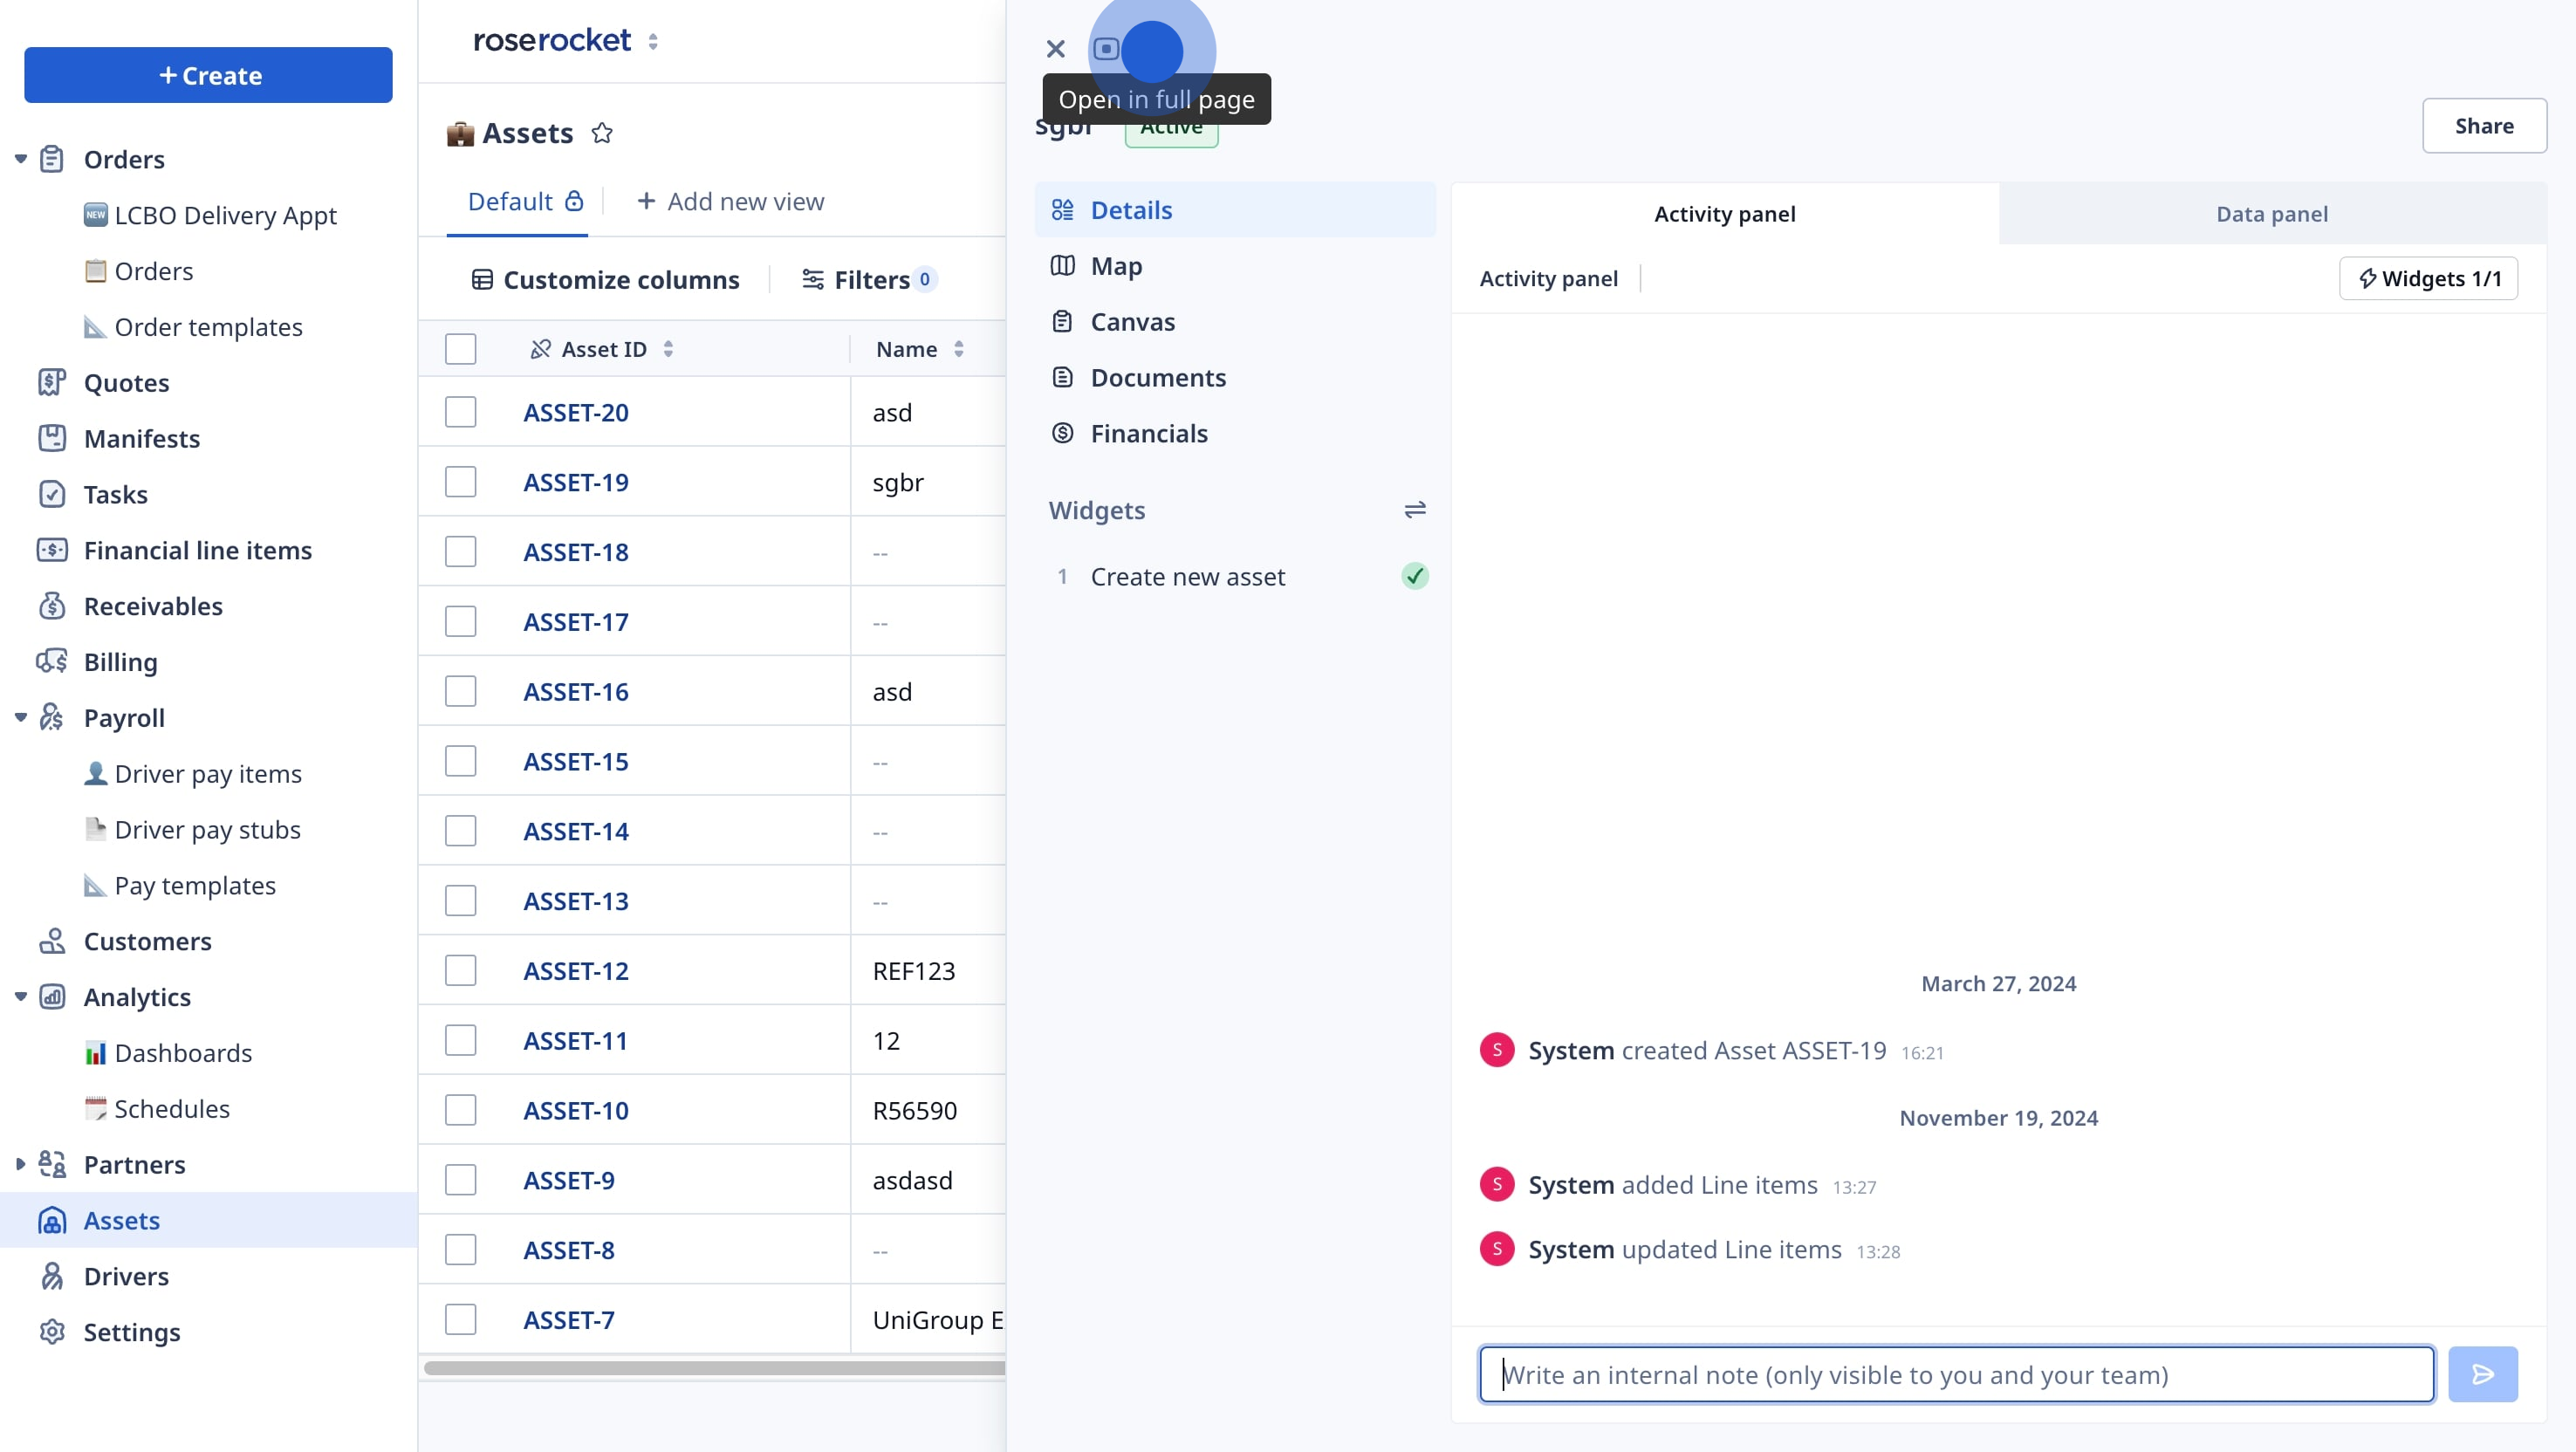Open the roserocket workspace switcher arrows

pyautogui.click(x=653, y=41)
